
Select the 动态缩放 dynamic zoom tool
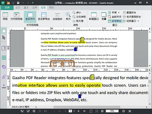point(79,17)
